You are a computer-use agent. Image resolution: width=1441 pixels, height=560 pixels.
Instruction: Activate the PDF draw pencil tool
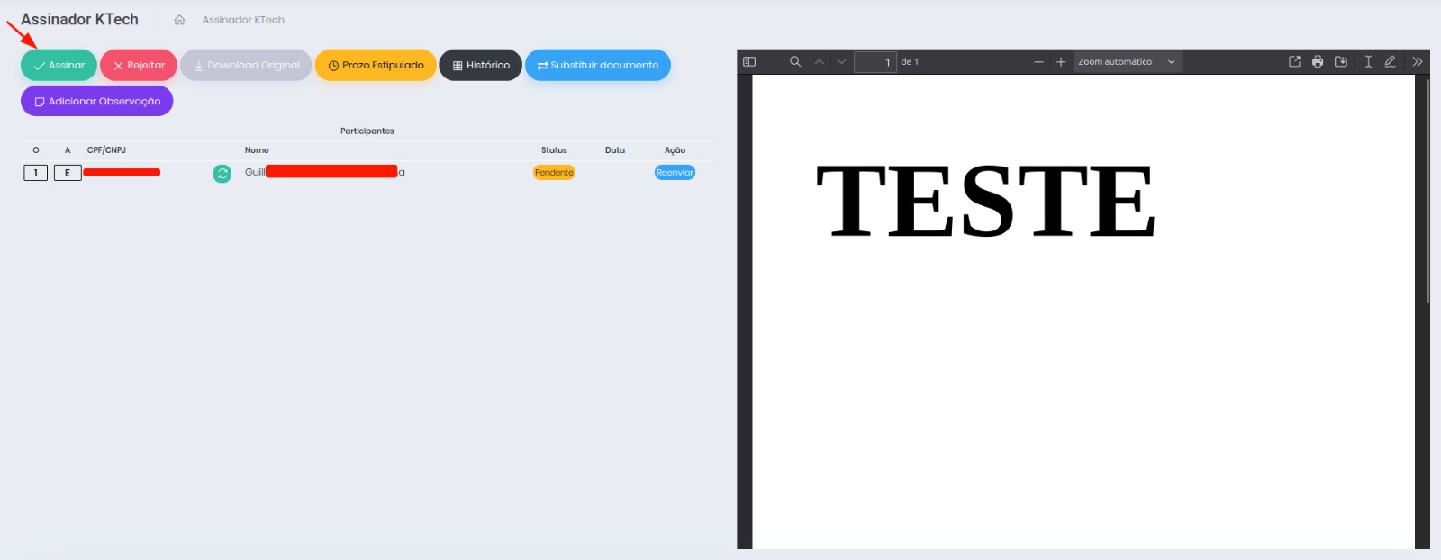tap(1390, 62)
